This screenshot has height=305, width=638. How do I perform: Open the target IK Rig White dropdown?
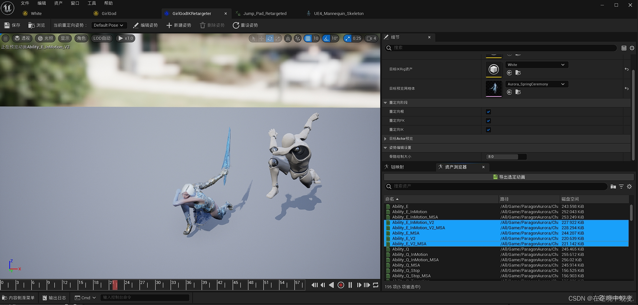point(537,65)
